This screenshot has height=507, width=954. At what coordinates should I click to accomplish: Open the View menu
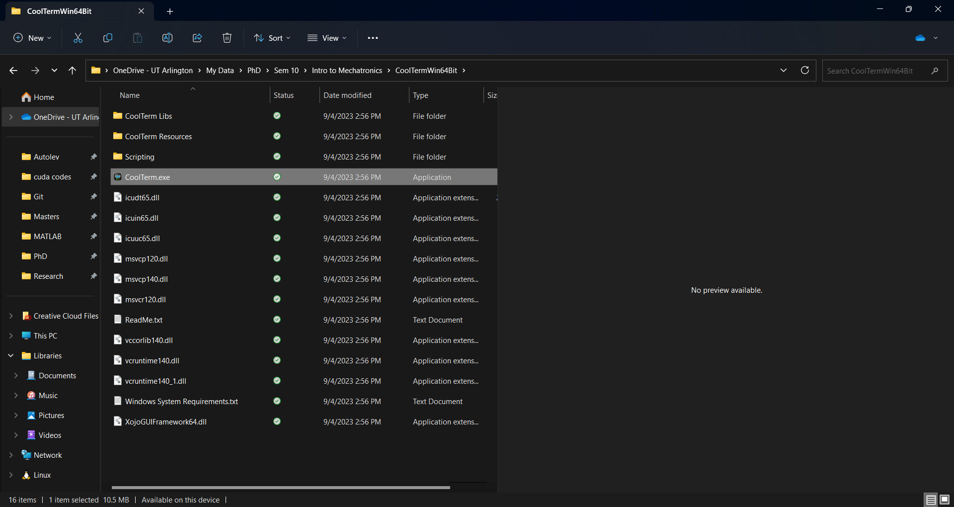[x=327, y=38]
